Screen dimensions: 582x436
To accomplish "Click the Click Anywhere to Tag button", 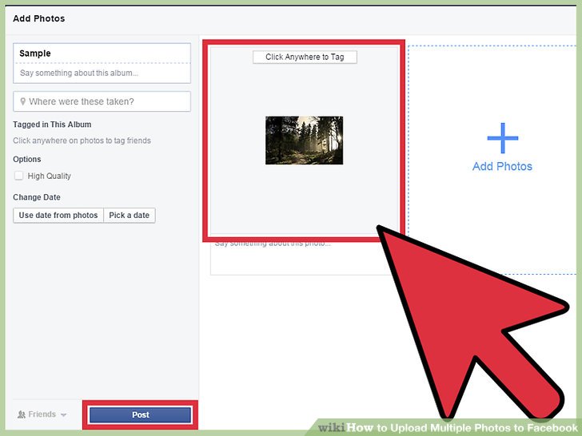I will click(x=305, y=57).
